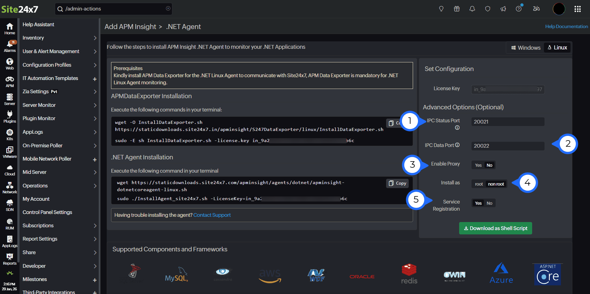Set Enable Proxy to Yes
The height and width of the screenshot is (294, 590).
tap(478, 165)
